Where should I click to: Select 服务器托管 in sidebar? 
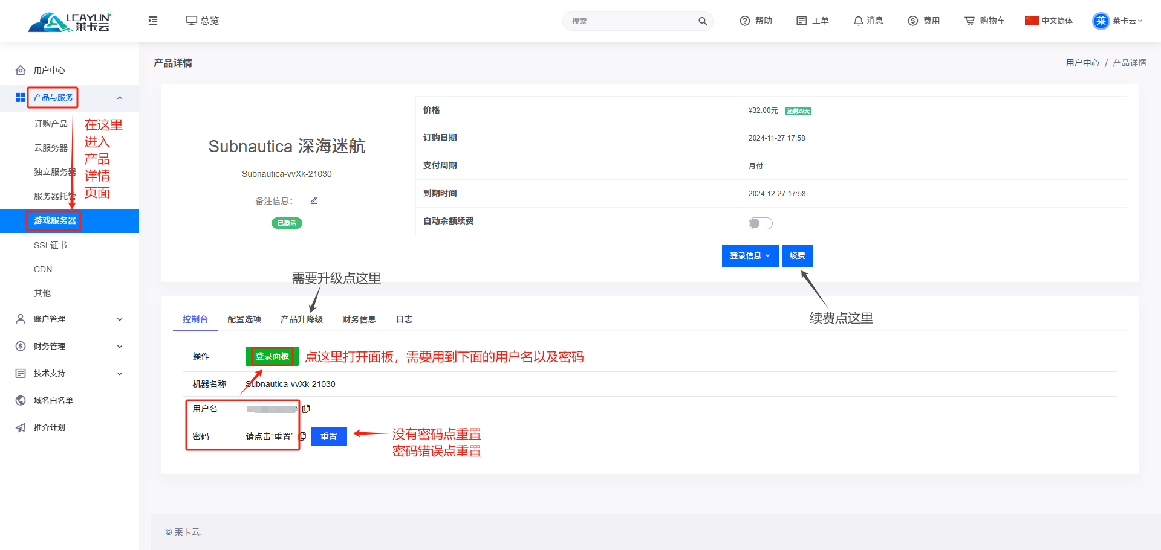click(x=55, y=196)
